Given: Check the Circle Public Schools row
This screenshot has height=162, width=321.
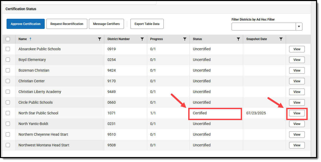Looking at the screenshot, I should [8, 102].
